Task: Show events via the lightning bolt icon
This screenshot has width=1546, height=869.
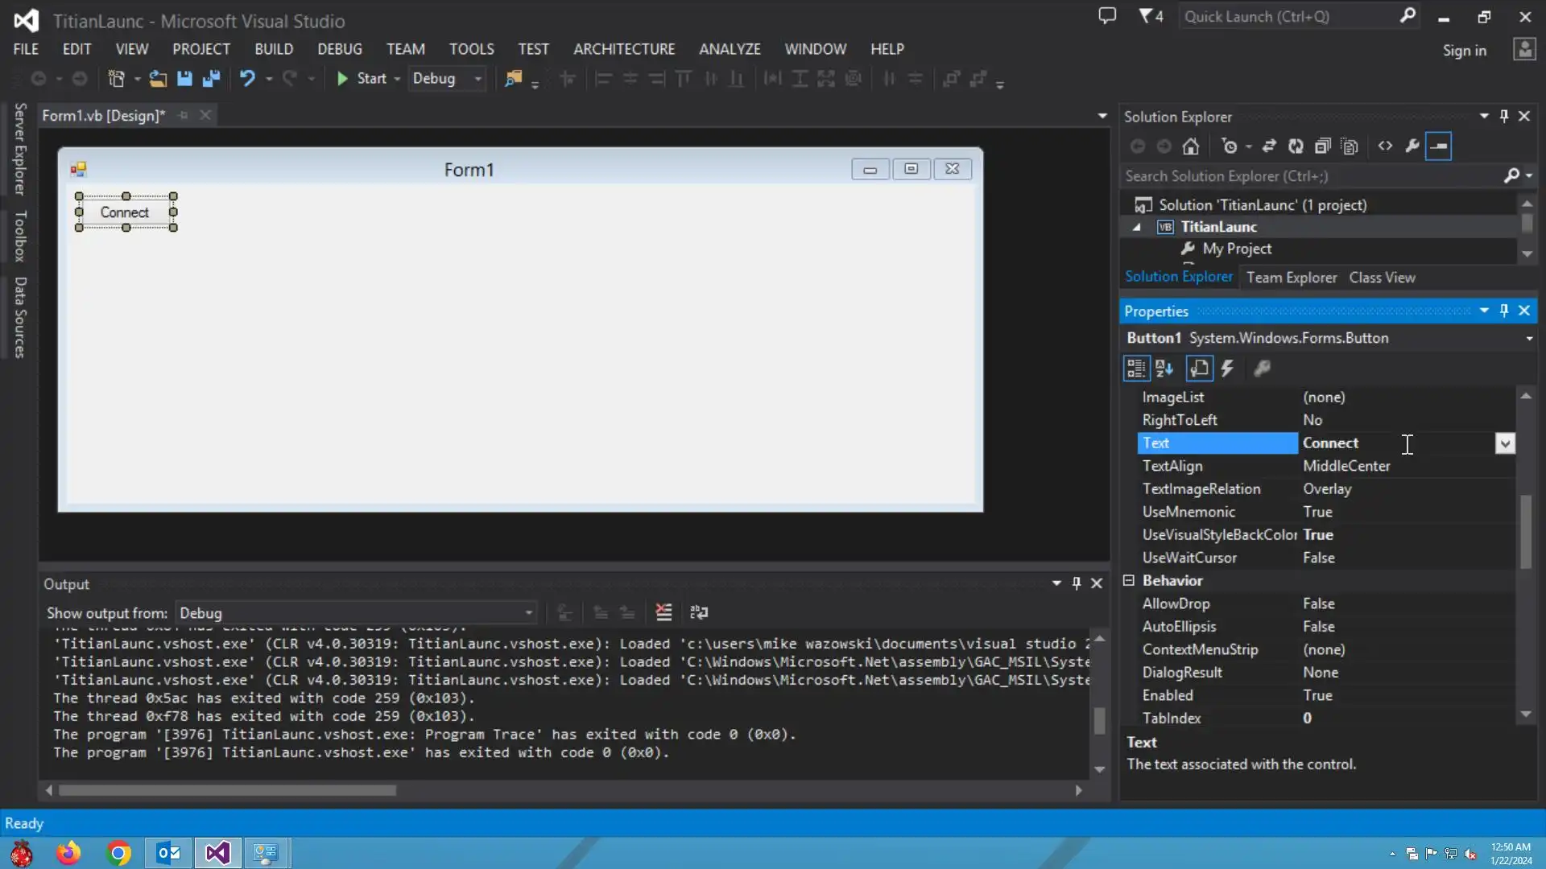Action: [1227, 369]
